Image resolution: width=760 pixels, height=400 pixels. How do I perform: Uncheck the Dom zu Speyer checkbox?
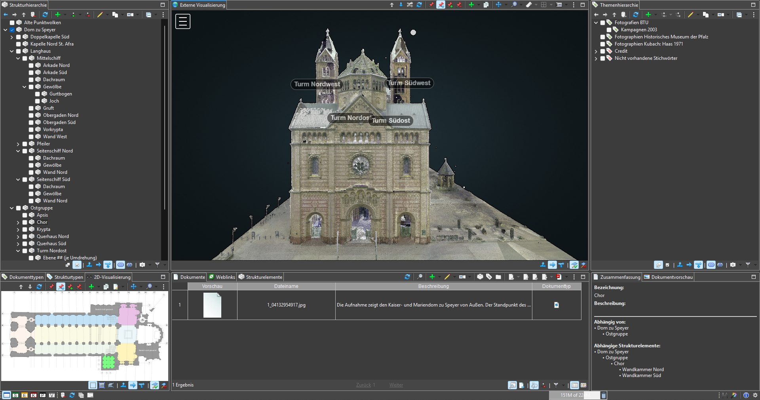click(12, 30)
